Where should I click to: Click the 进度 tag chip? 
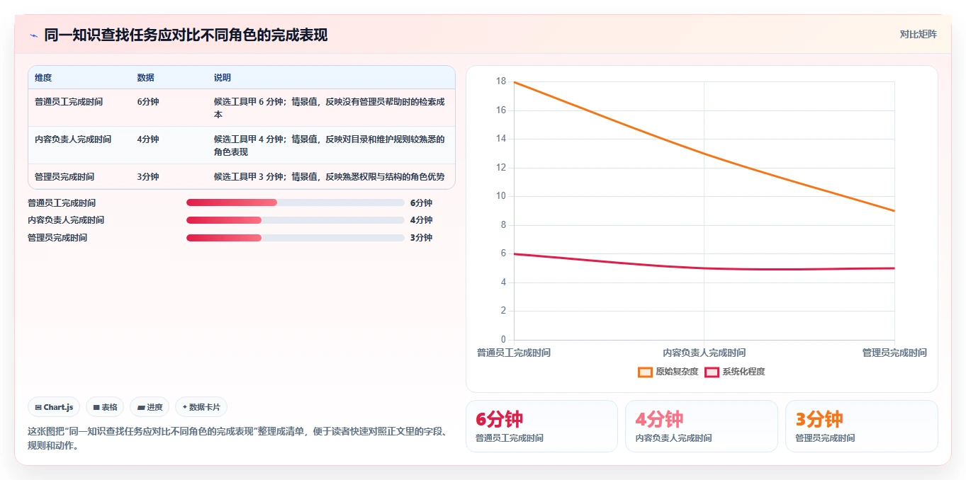click(150, 407)
